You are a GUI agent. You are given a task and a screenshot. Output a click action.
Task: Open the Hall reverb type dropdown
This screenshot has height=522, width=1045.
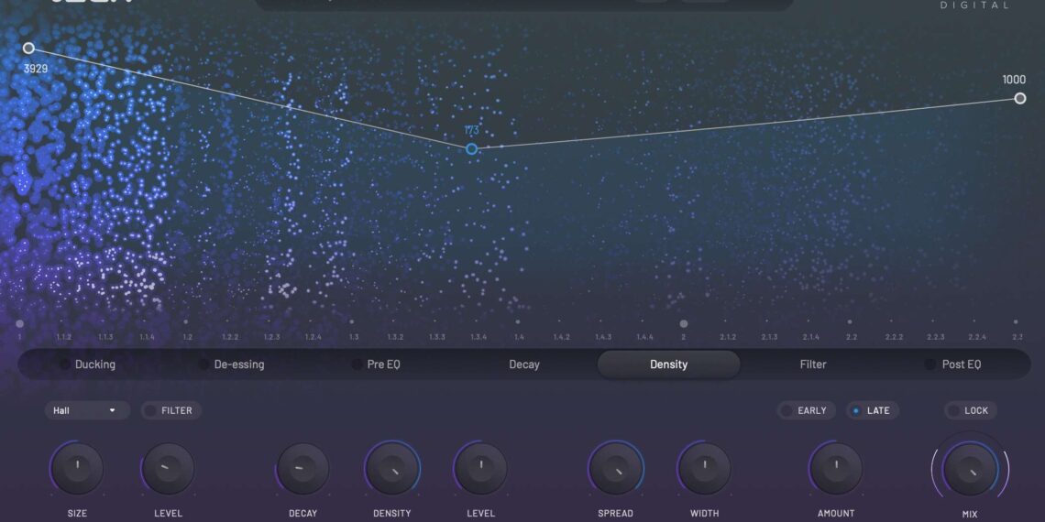[86, 410]
